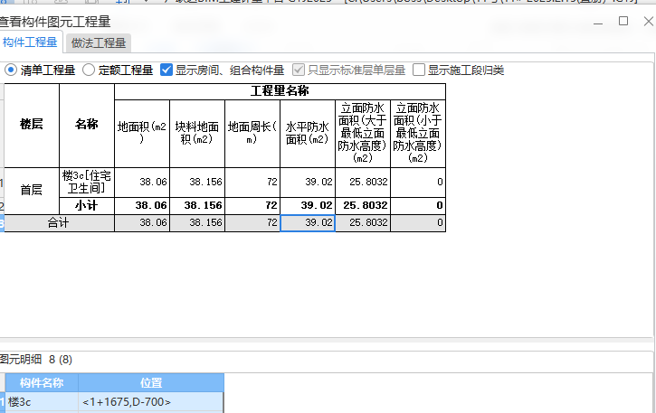656x413 pixels.
Task: Click the 地面周长(m) column header
Action: click(x=252, y=134)
